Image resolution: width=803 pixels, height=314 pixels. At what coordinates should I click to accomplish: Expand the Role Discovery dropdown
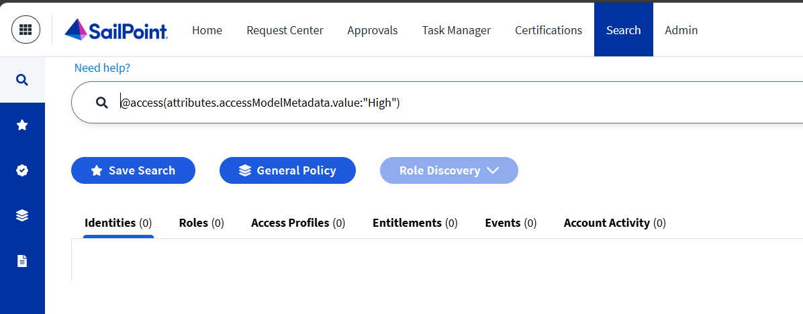448,170
